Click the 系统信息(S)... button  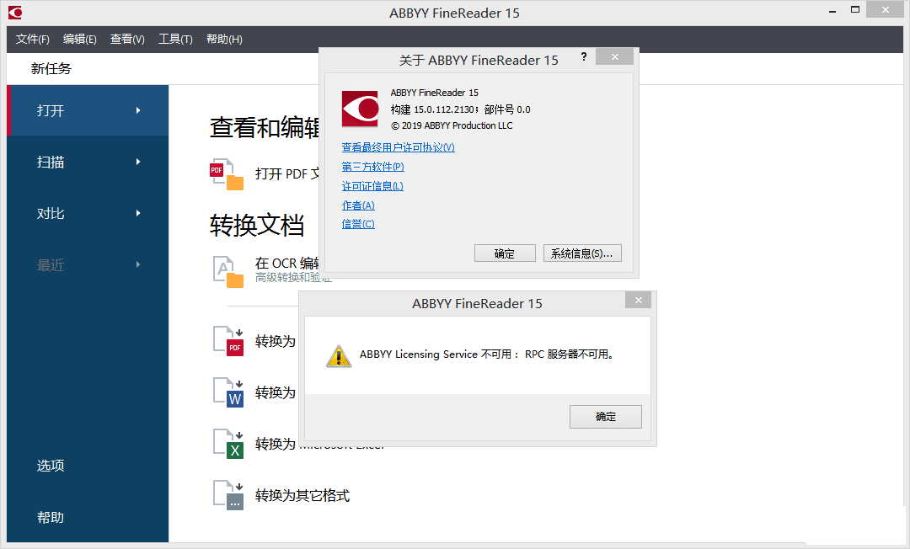(582, 253)
